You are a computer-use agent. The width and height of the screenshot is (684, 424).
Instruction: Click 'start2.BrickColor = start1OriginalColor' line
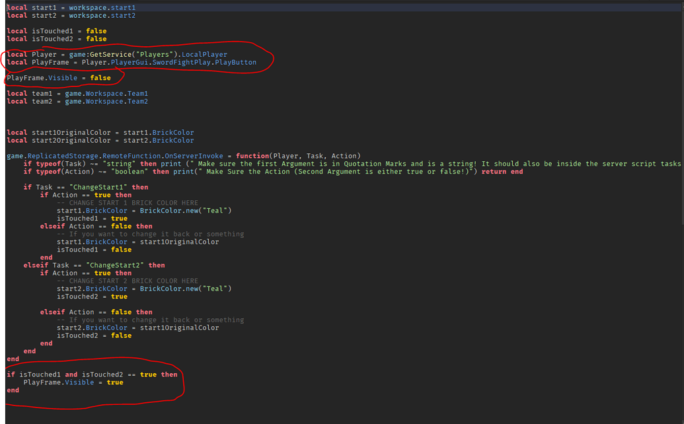138,328
